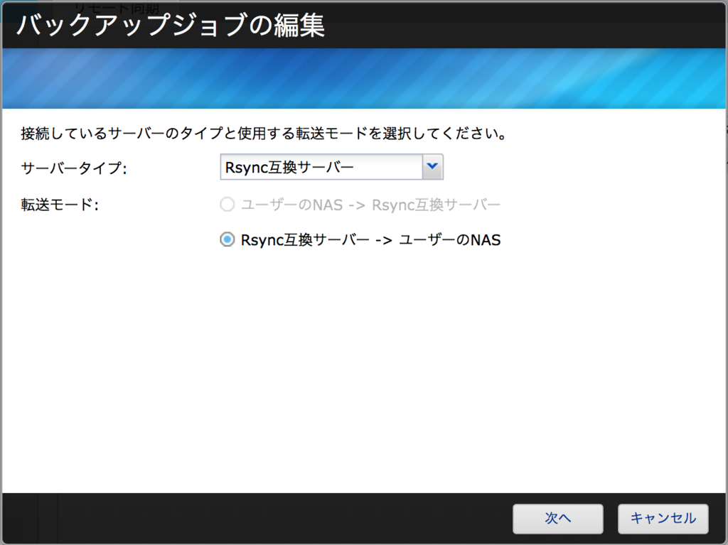Click the 次へ button

[557, 519]
